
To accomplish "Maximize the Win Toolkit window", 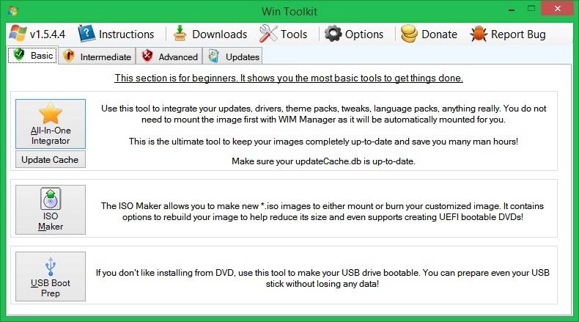I will [531, 9].
